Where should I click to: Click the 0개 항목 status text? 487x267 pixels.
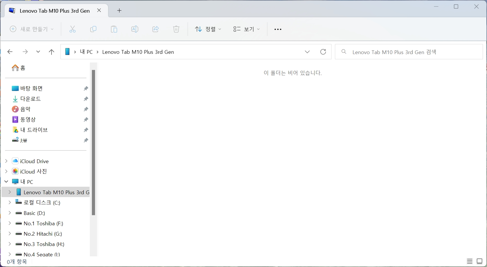click(x=17, y=262)
